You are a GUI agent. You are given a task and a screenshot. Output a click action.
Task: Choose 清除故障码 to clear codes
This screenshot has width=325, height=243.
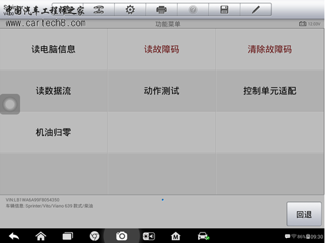pyautogui.click(x=270, y=49)
